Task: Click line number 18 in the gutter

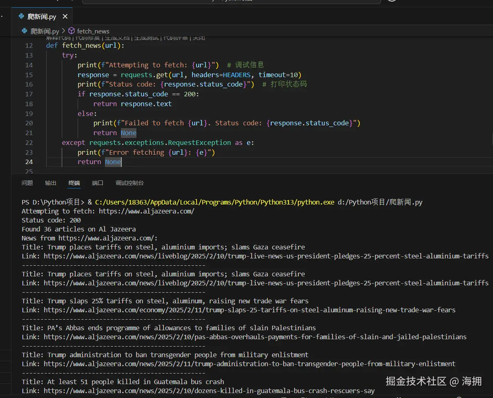Action: click(x=29, y=104)
